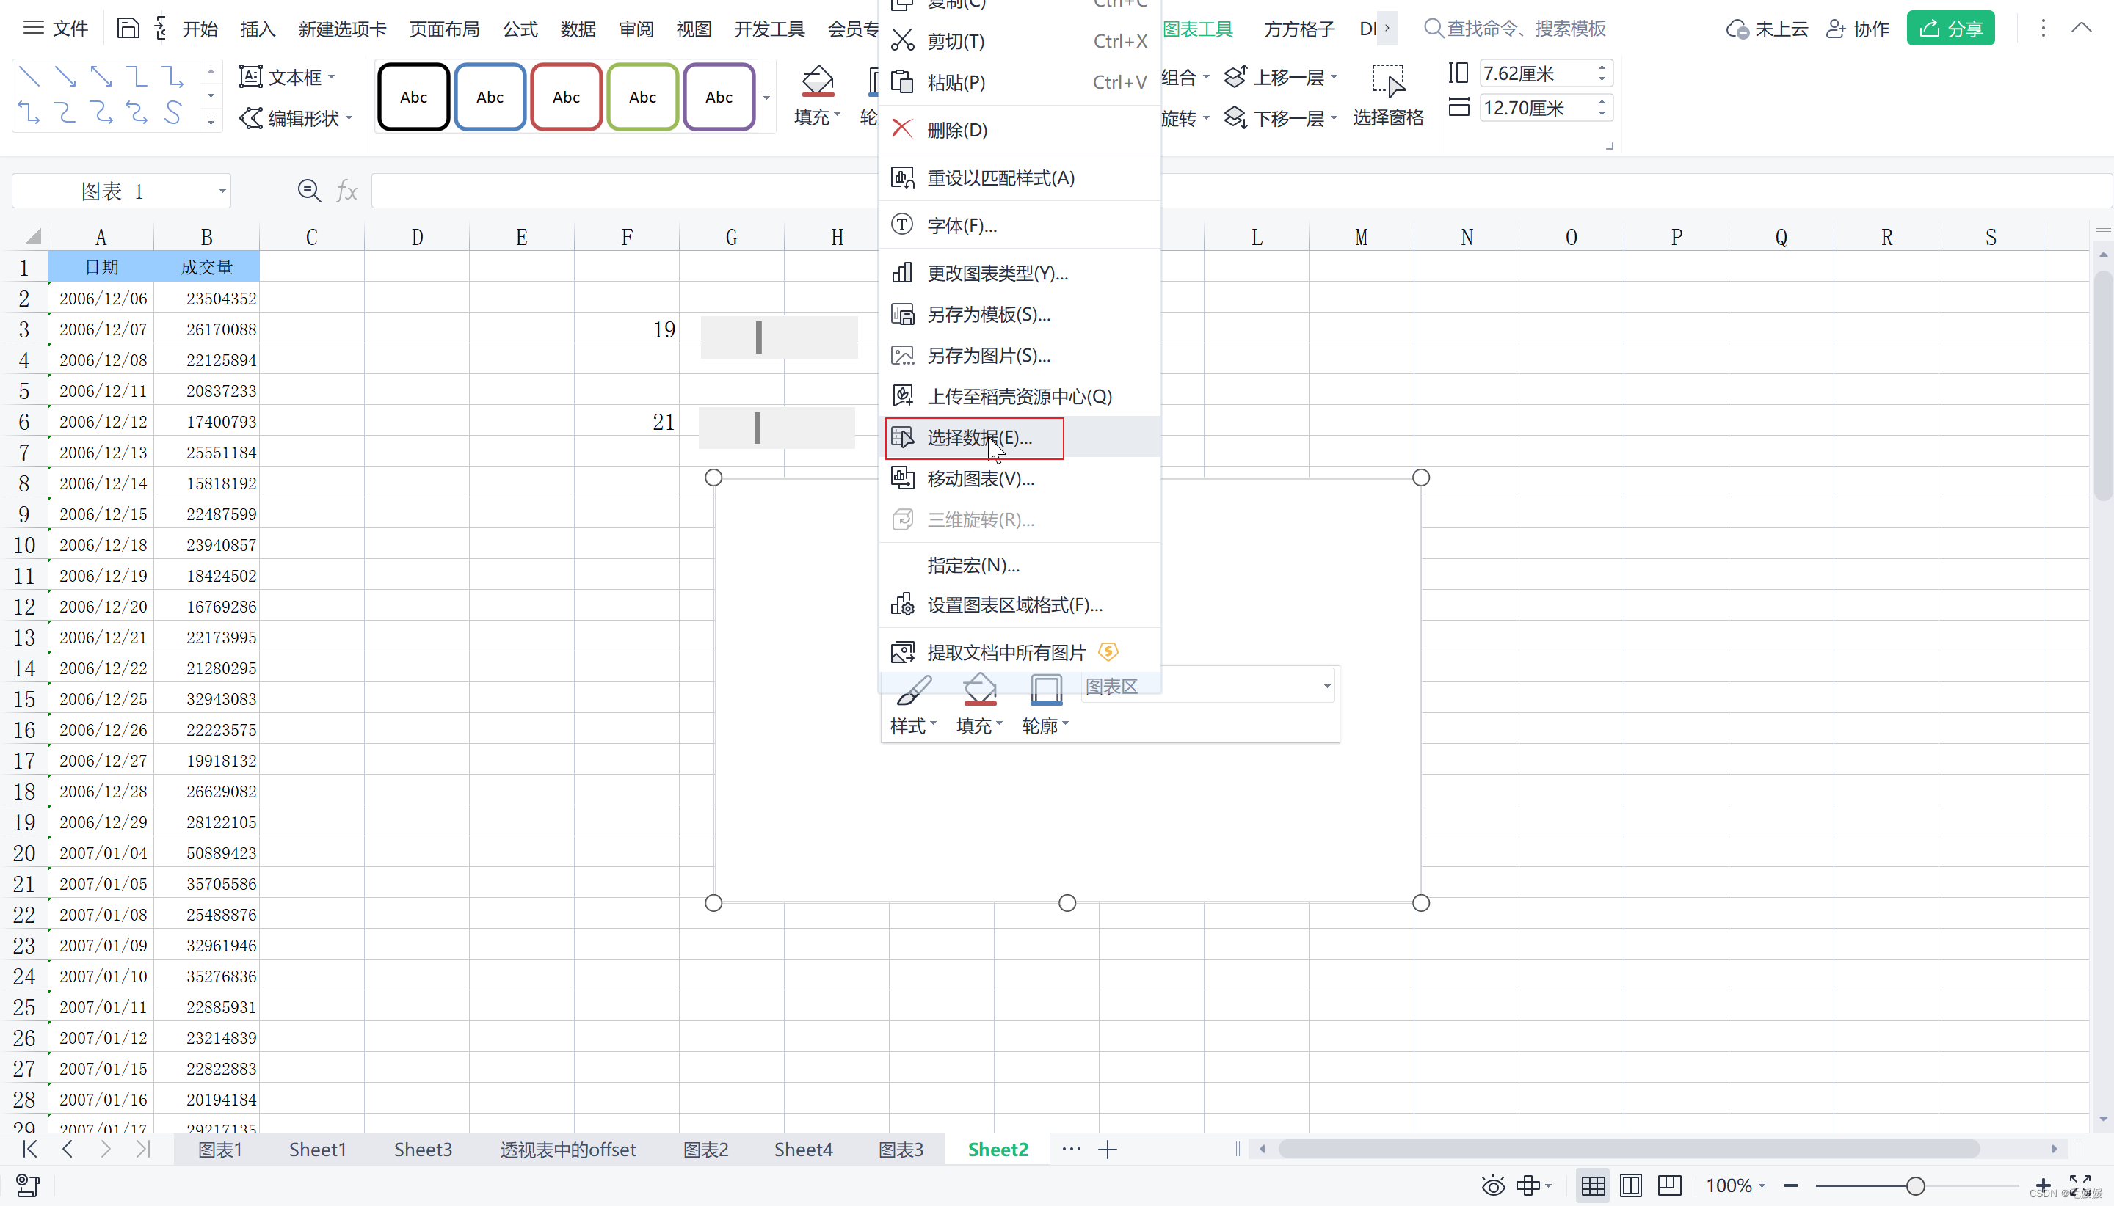The image size is (2114, 1206).
Task: Click the 上移一层 button
Action: pyautogui.click(x=1280, y=77)
